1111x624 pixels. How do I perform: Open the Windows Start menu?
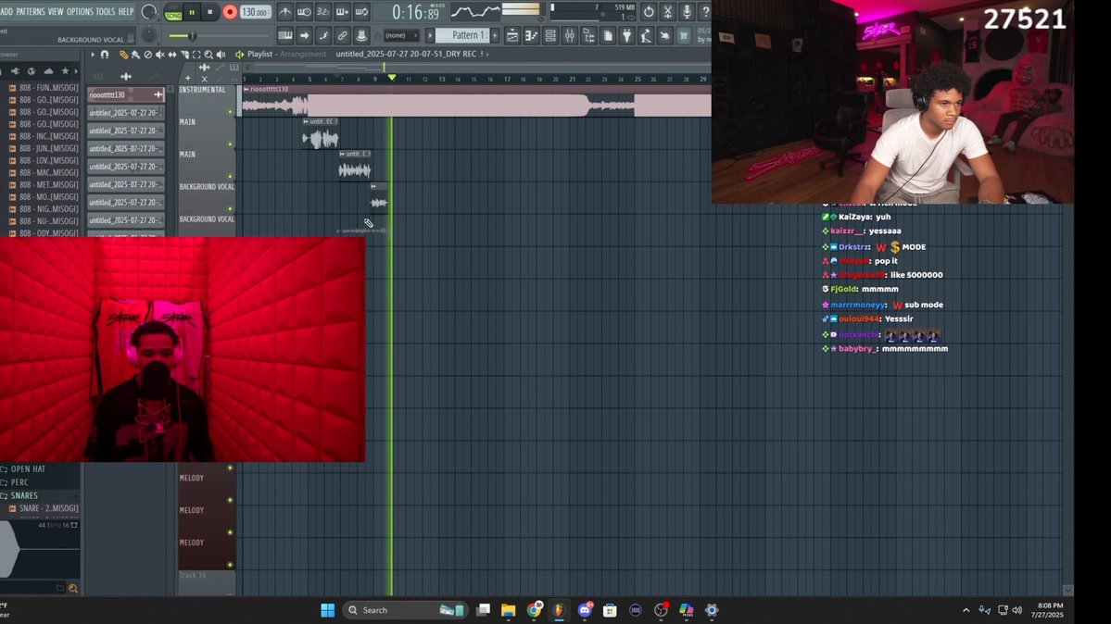point(327,610)
